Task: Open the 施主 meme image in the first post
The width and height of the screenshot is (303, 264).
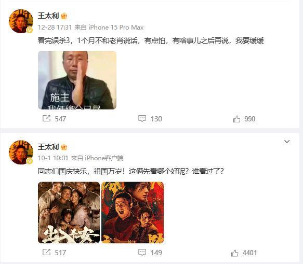Action: tap(77, 80)
